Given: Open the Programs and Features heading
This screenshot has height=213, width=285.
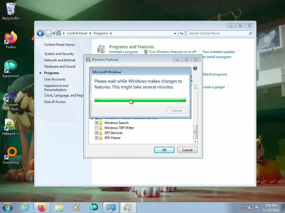Looking at the screenshot, I should point(131,47).
